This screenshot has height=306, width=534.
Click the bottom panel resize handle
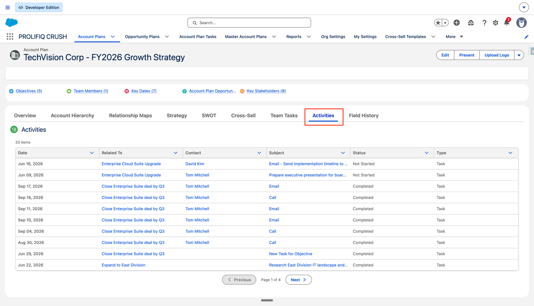(267, 300)
